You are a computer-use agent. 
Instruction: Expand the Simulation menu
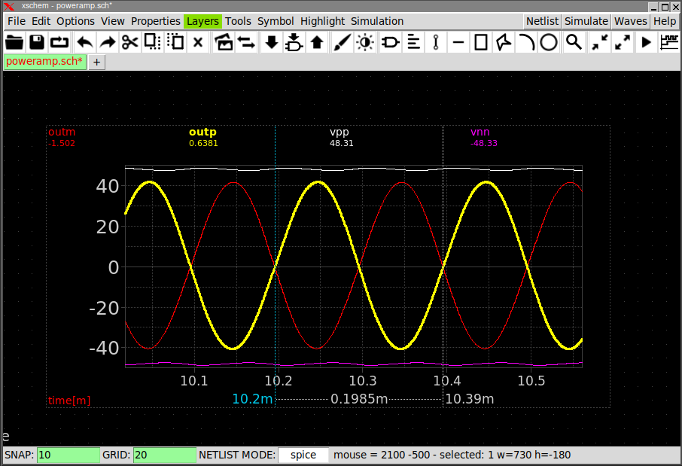pos(376,21)
